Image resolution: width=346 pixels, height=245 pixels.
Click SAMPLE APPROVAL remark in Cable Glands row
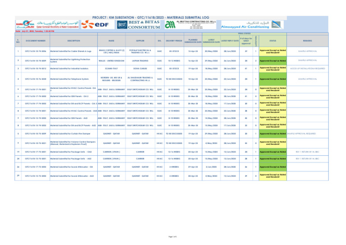308,51
